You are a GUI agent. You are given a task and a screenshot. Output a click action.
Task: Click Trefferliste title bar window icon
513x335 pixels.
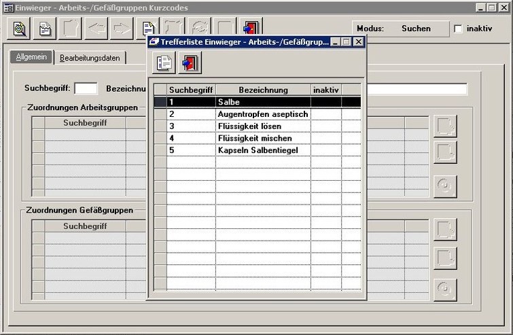pos(154,42)
